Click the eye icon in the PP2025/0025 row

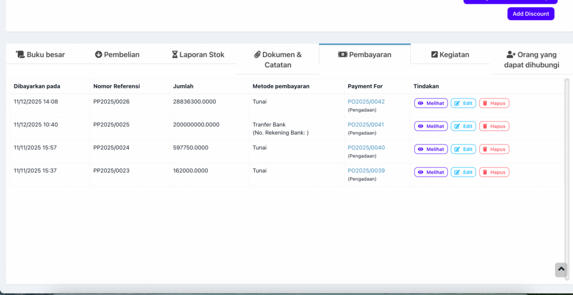421,127
